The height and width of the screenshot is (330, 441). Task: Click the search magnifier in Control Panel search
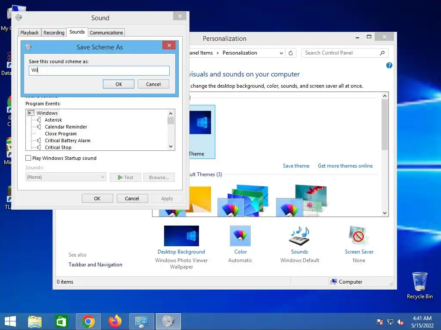pos(382,53)
